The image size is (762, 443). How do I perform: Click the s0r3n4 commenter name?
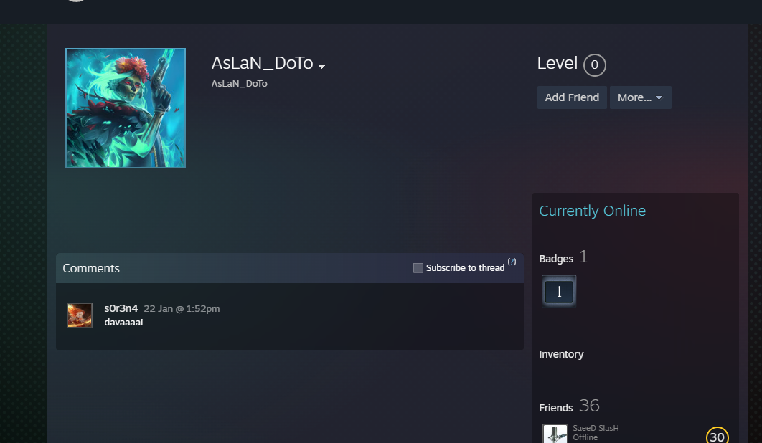coord(121,308)
